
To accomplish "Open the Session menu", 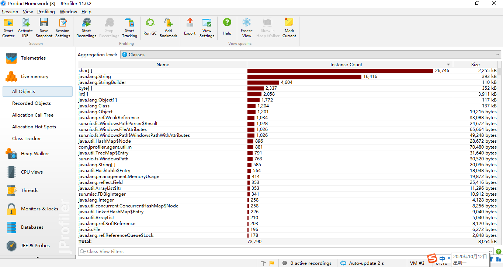I will click(x=10, y=12).
